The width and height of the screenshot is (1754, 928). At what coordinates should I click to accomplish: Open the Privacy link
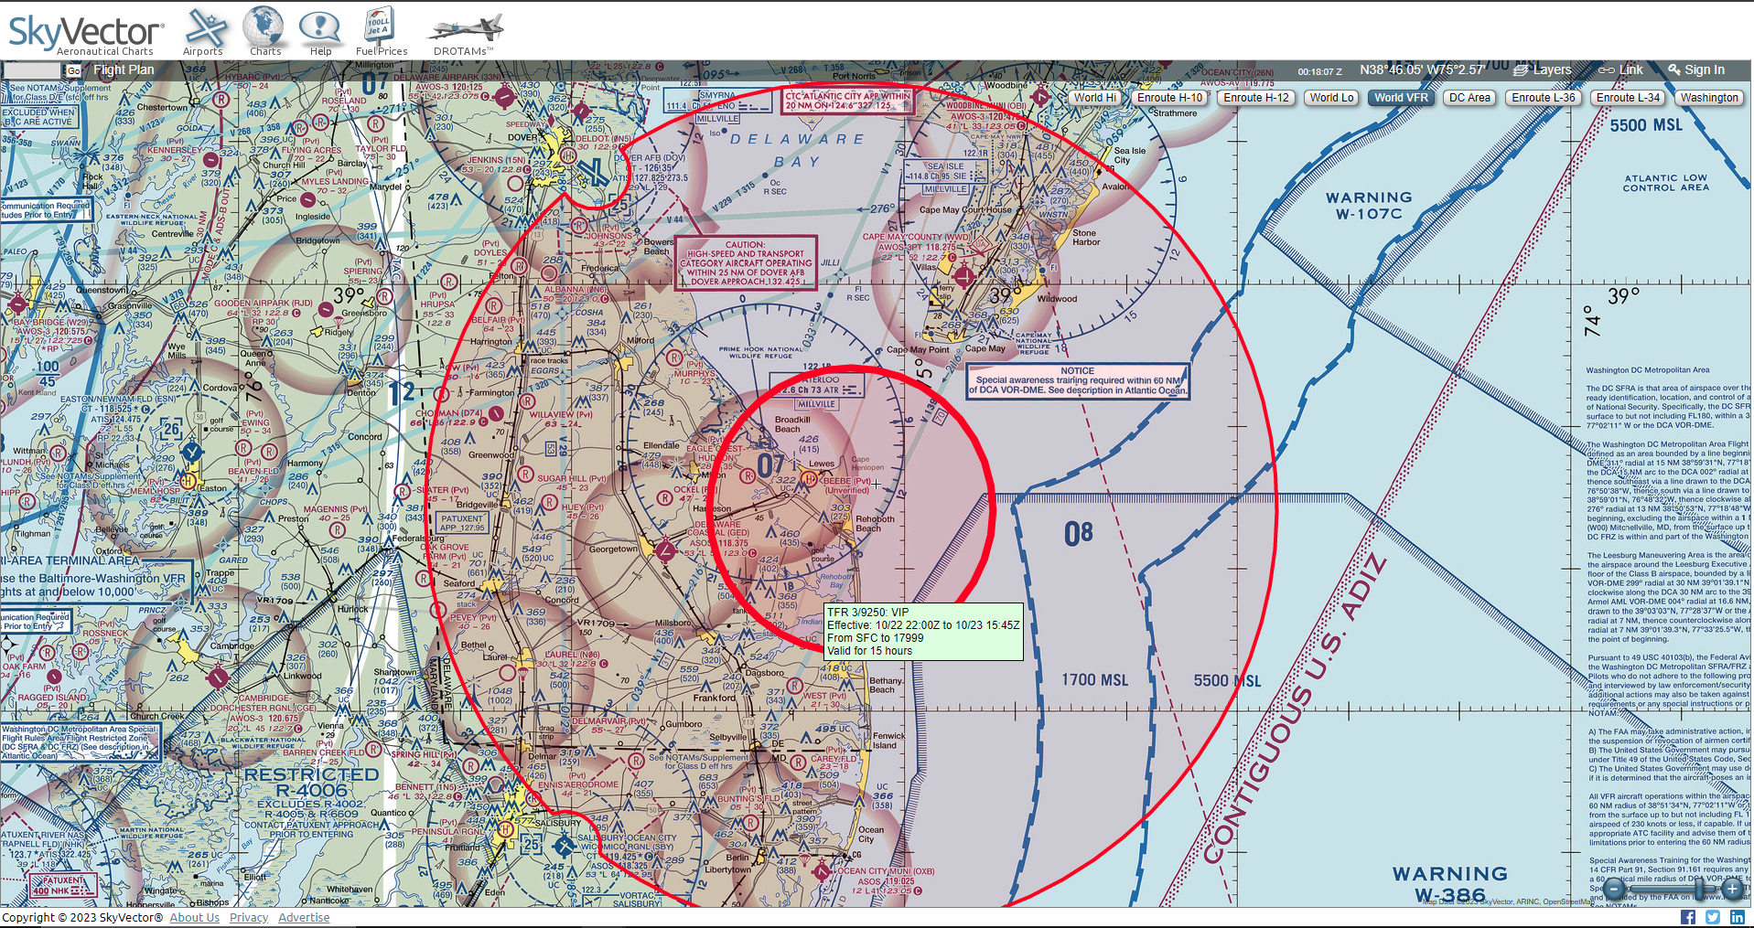(x=248, y=918)
